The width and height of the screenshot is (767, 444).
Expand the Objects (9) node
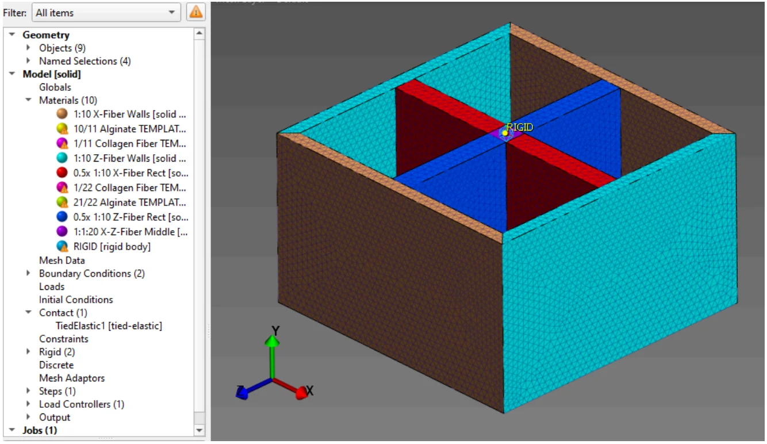point(28,48)
